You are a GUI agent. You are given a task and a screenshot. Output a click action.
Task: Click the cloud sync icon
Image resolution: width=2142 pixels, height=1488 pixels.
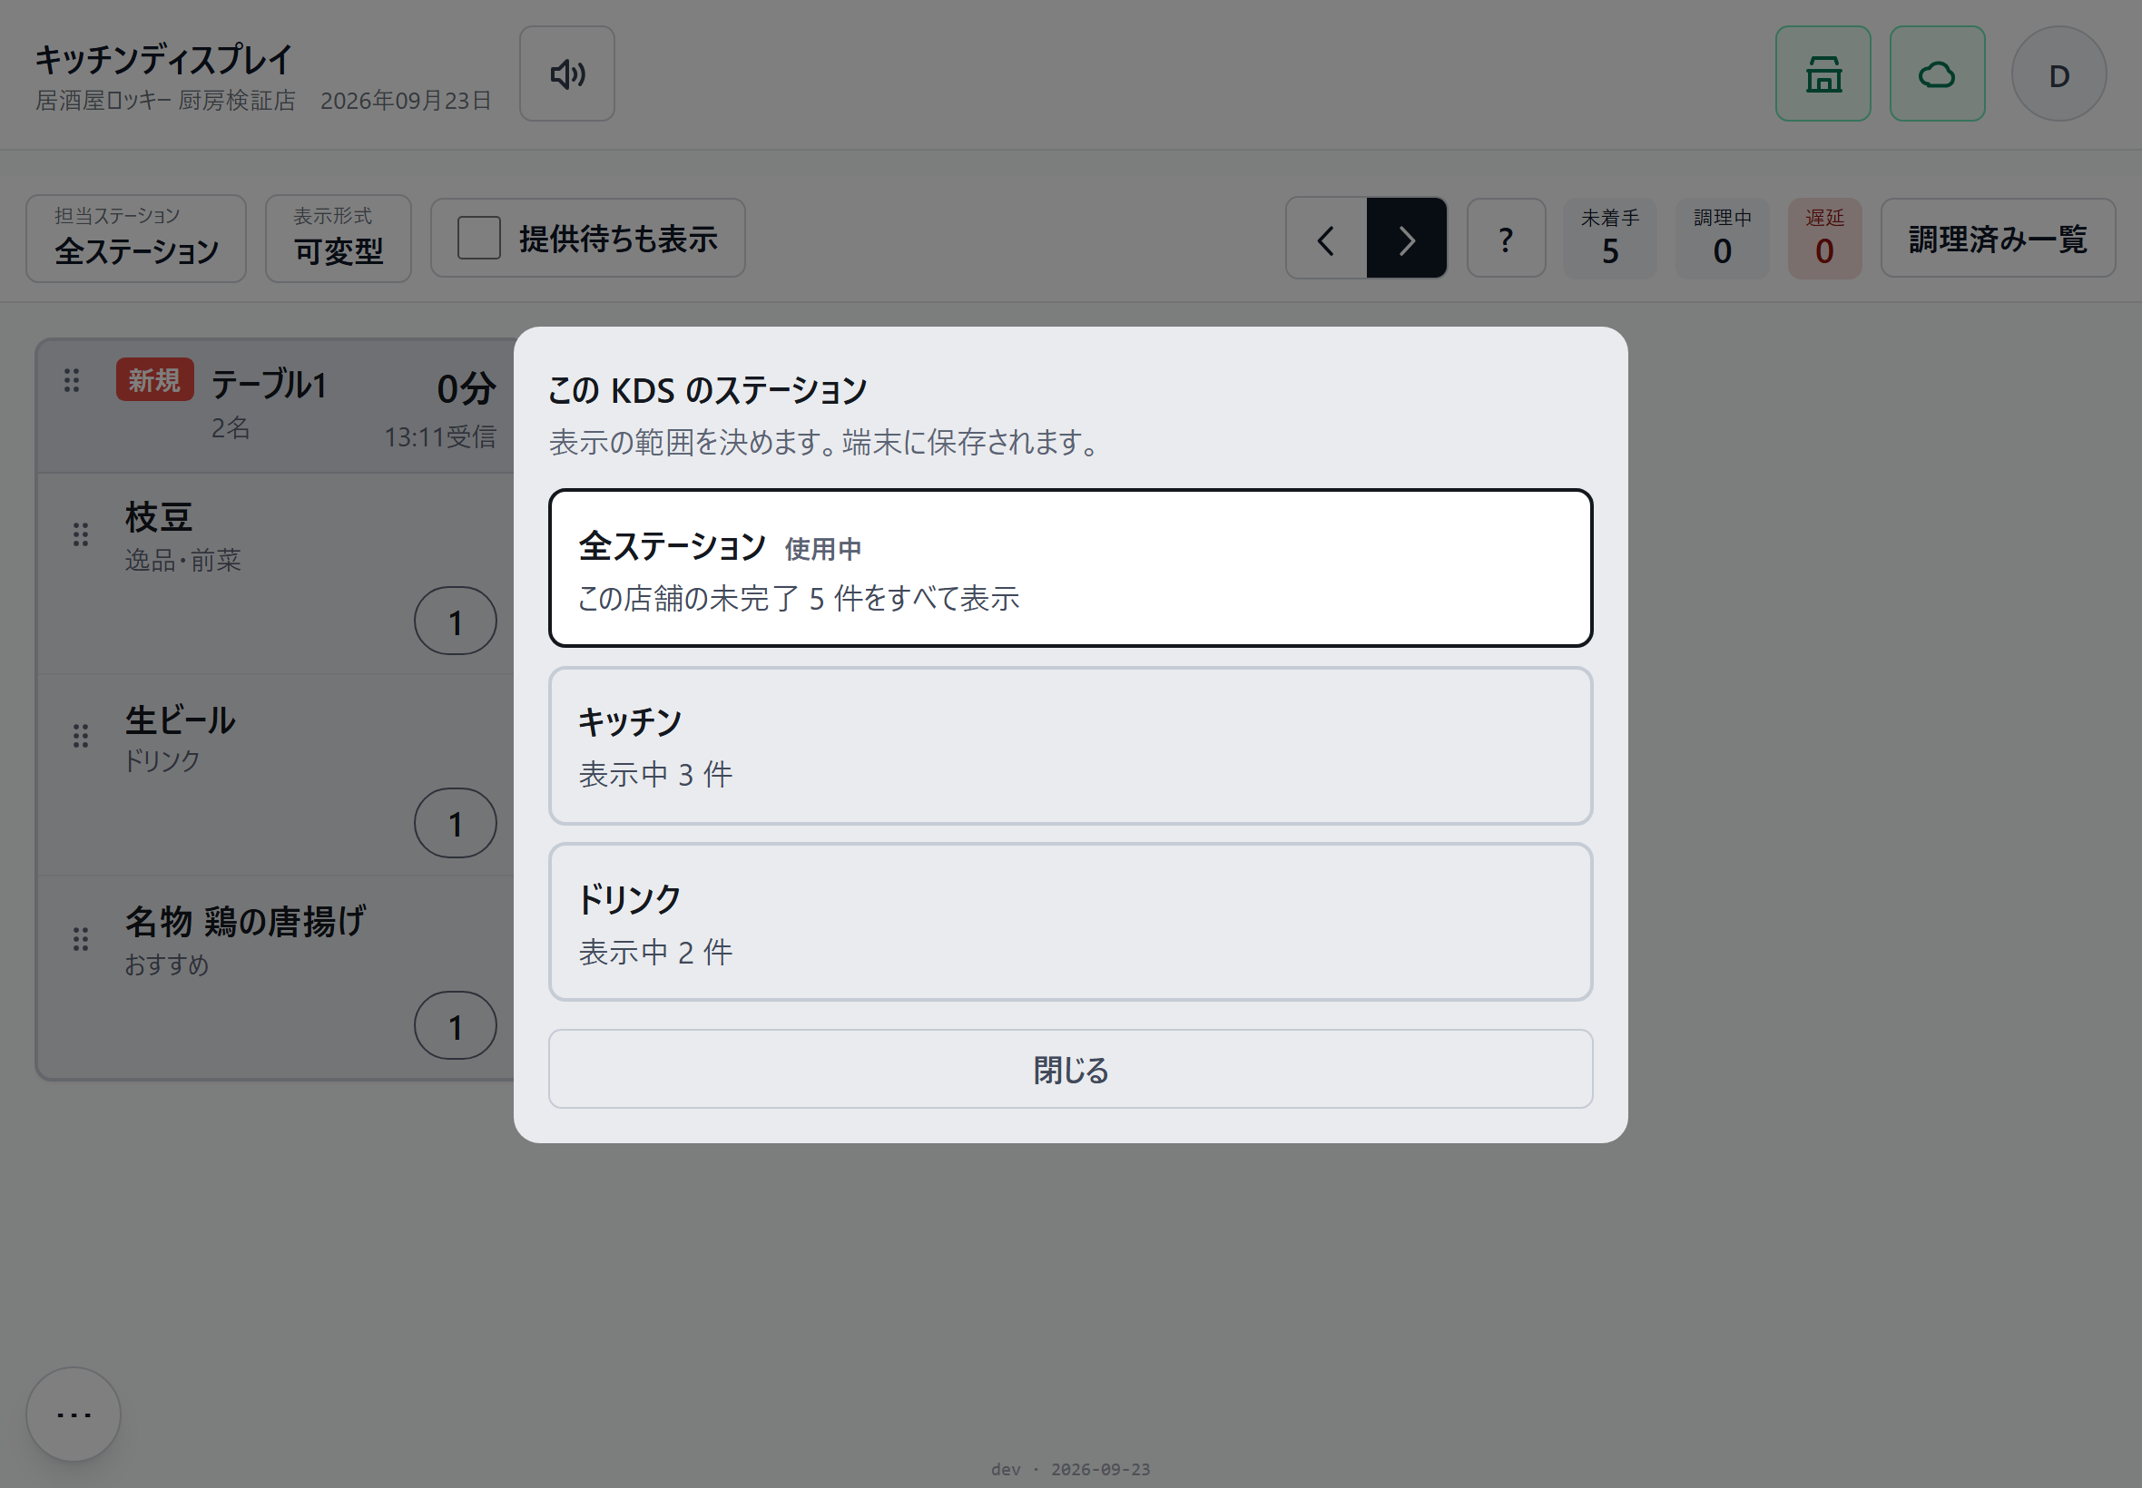(1936, 73)
